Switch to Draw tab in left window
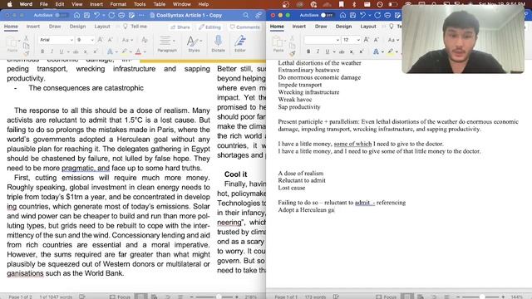532x299 pixels. point(55,27)
